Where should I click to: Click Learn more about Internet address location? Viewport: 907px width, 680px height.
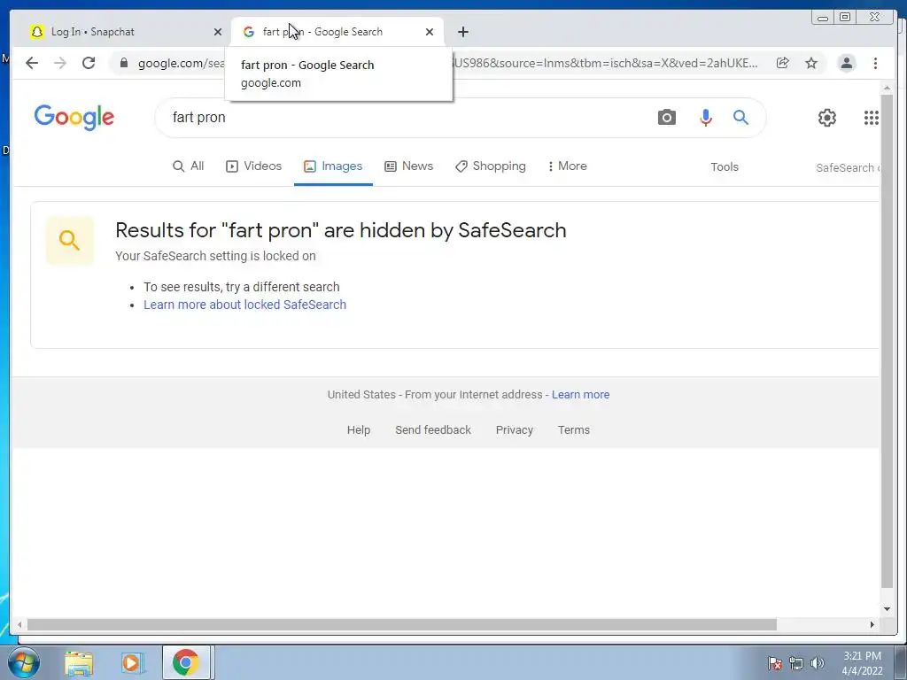coord(580,394)
